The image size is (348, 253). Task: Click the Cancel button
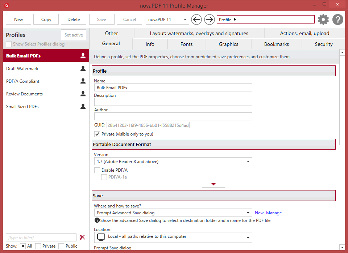click(129, 19)
